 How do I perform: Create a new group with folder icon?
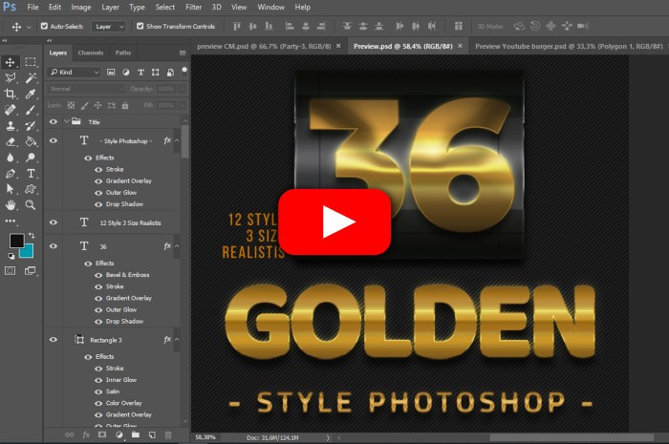click(135, 434)
